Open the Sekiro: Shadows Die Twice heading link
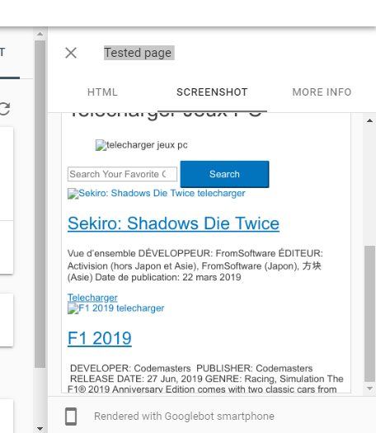The image size is (376, 433). (173, 224)
